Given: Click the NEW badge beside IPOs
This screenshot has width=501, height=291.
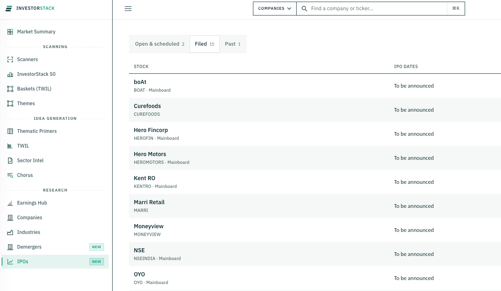Looking at the screenshot, I should coord(97,262).
